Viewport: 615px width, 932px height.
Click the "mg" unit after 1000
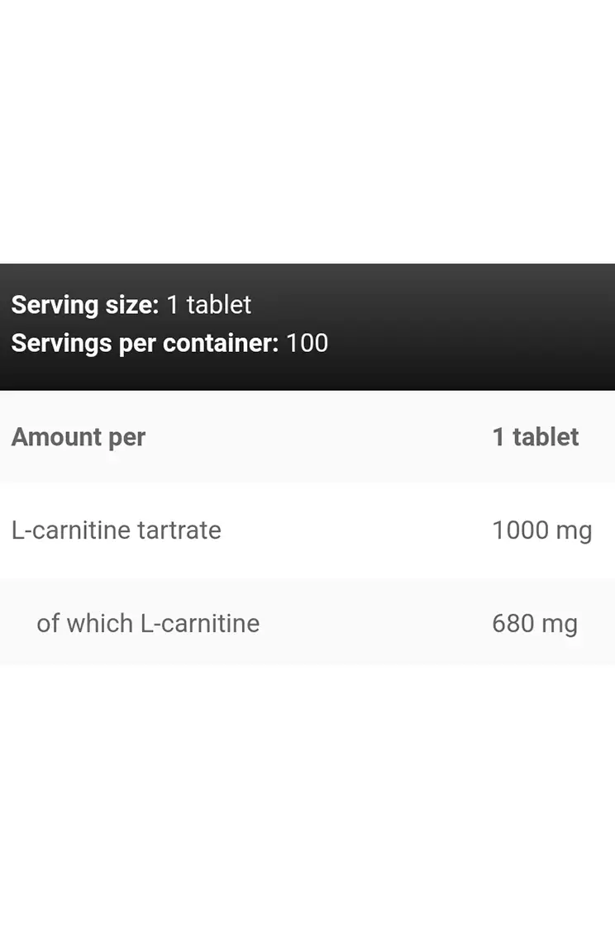point(574,530)
